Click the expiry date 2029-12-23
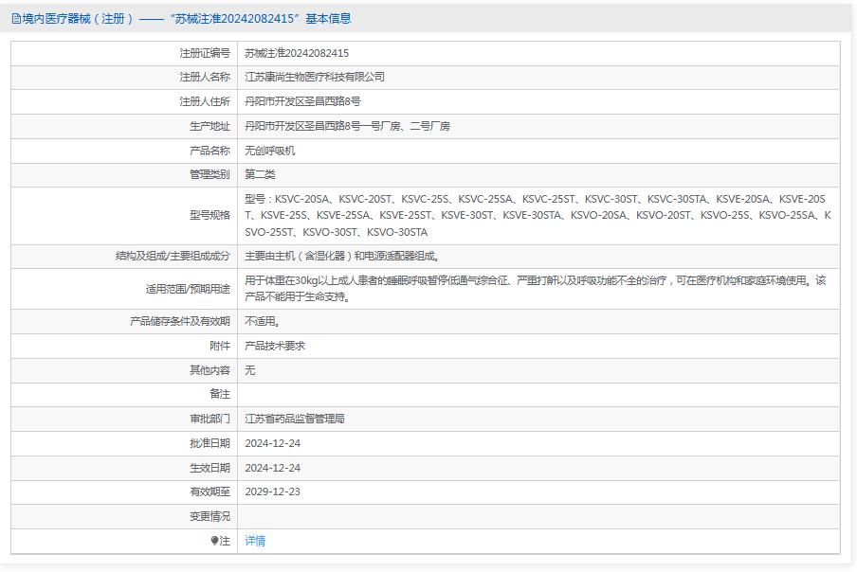857x572 pixels. click(272, 492)
